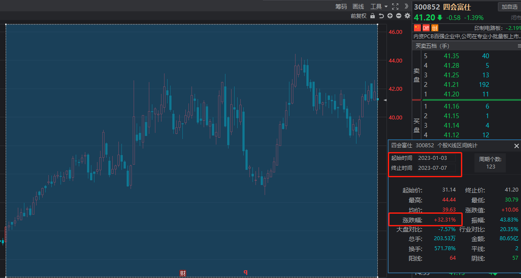Open chart settings gear icon

(407, 16)
